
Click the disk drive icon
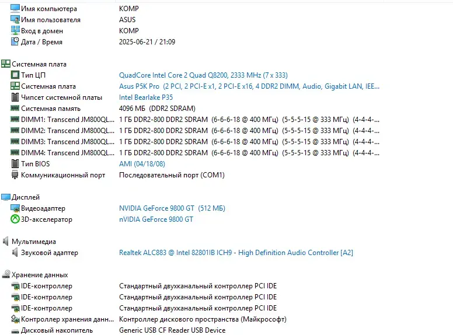[15, 331]
